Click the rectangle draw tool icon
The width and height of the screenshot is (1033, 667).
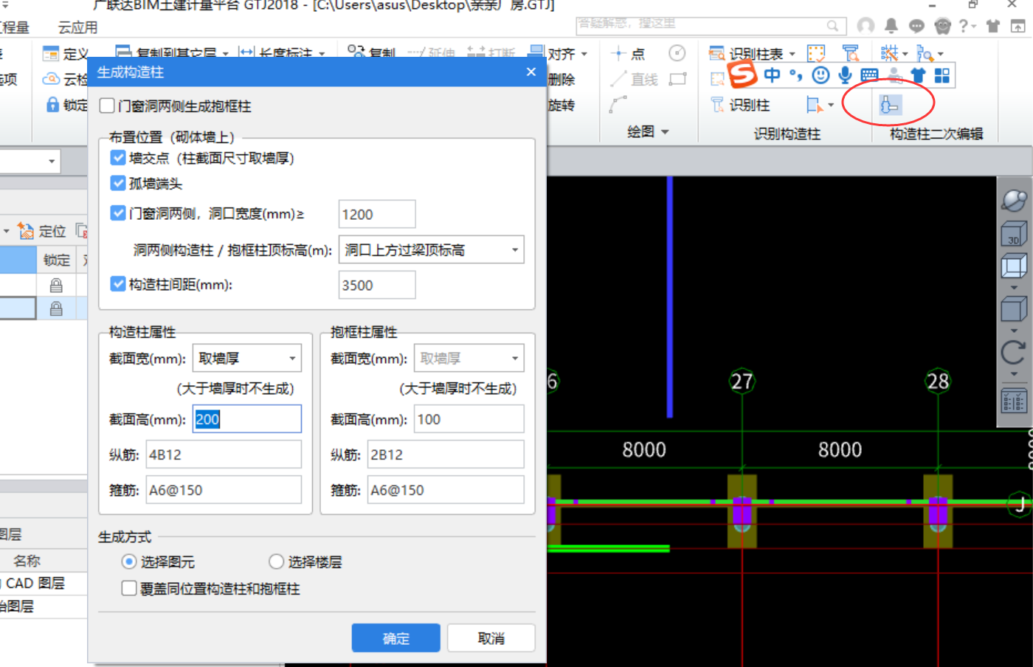coord(677,79)
